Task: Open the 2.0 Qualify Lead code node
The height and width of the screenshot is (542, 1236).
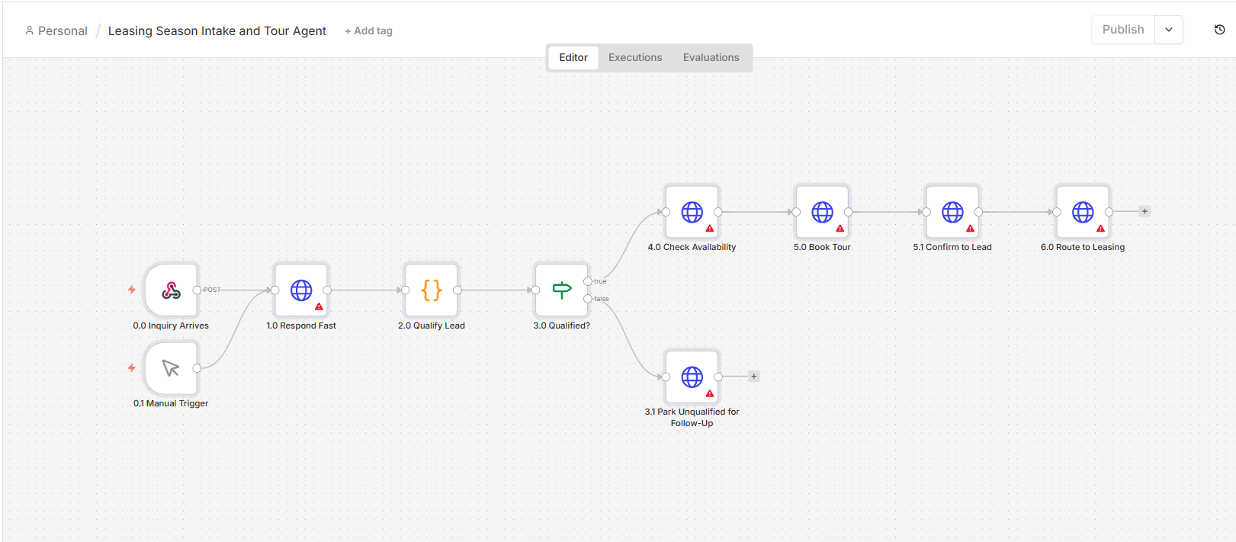Action: click(x=432, y=290)
